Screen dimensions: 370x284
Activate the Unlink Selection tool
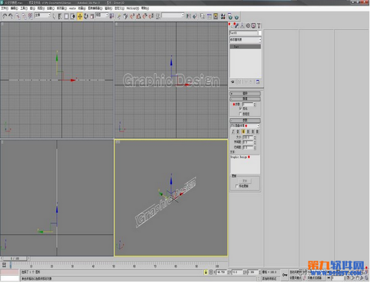pos(24,16)
